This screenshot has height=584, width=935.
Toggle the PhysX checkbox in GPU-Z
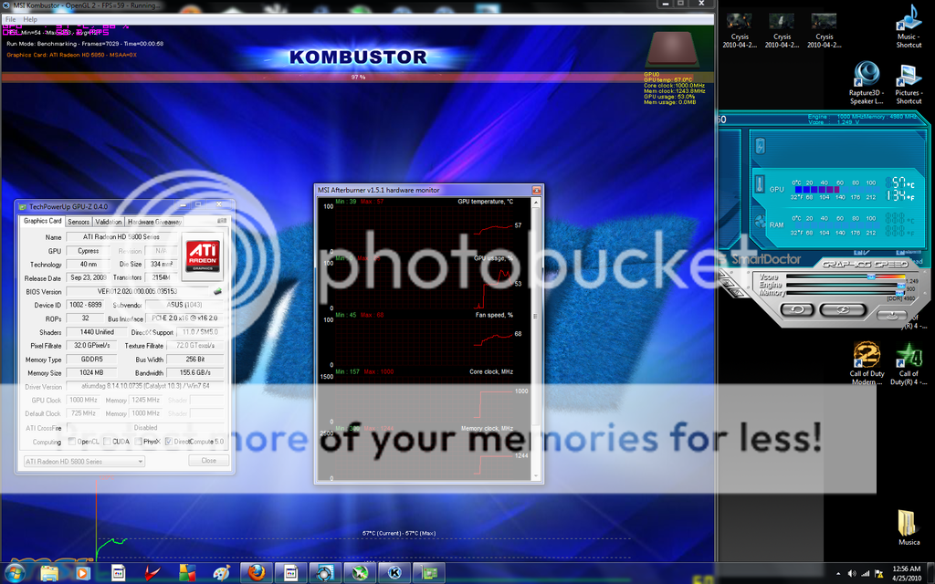(x=138, y=442)
